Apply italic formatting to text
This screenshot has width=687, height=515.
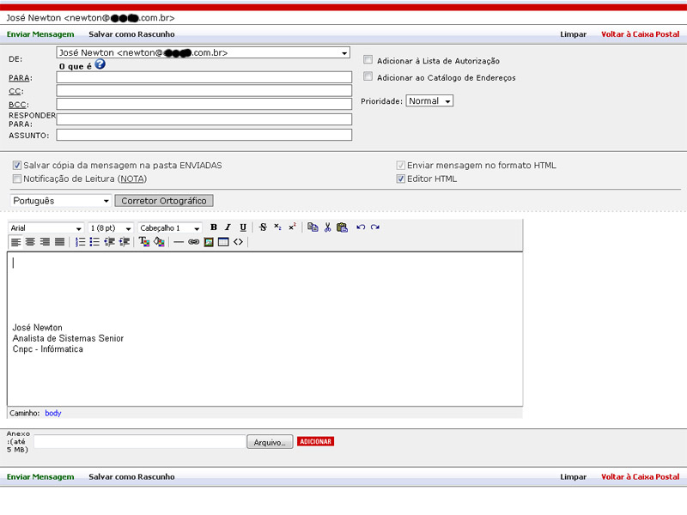tap(228, 227)
